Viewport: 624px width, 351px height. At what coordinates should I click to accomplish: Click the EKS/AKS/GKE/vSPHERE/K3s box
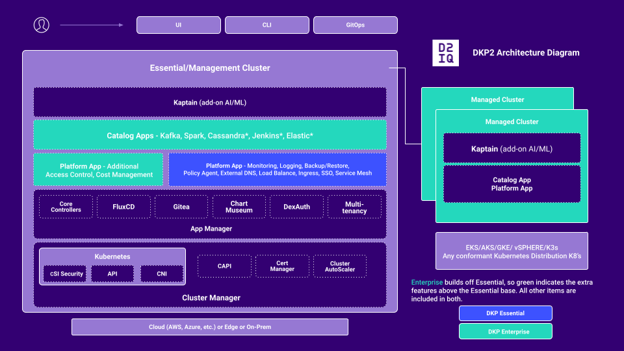point(512,251)
